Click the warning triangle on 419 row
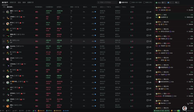The height and width of the screenshot is (112, 194). pos(19,87)
